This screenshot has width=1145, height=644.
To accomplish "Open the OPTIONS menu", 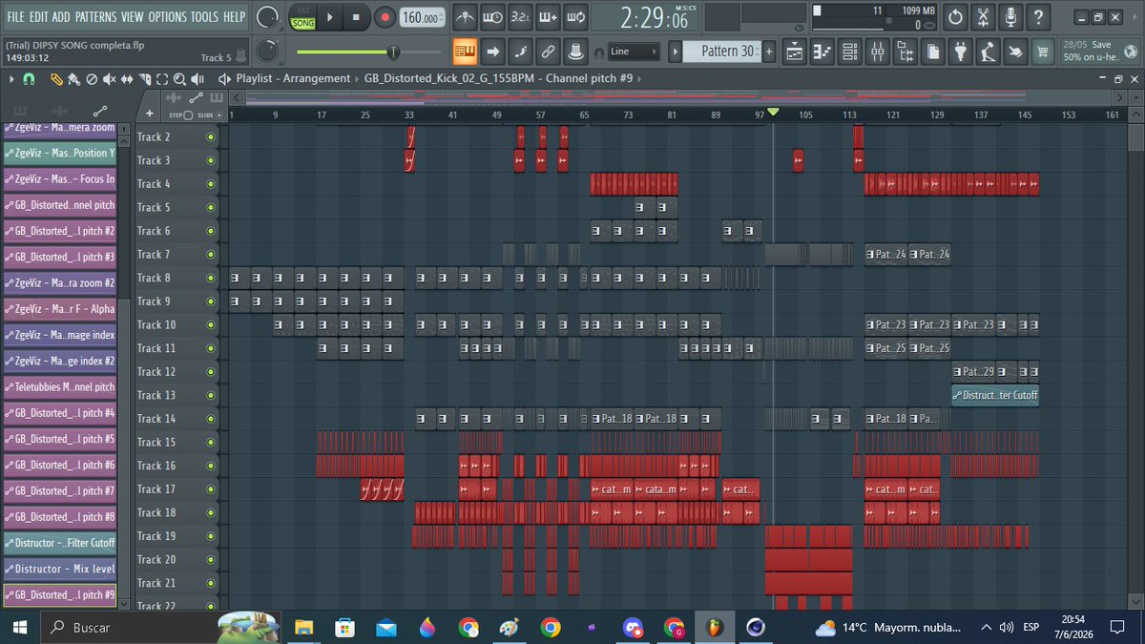I will click(167, 17).
